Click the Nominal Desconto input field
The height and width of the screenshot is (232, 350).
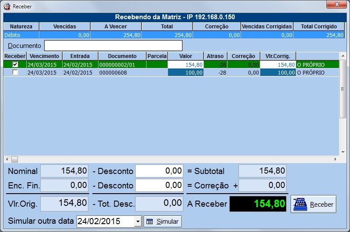(159, 171)
